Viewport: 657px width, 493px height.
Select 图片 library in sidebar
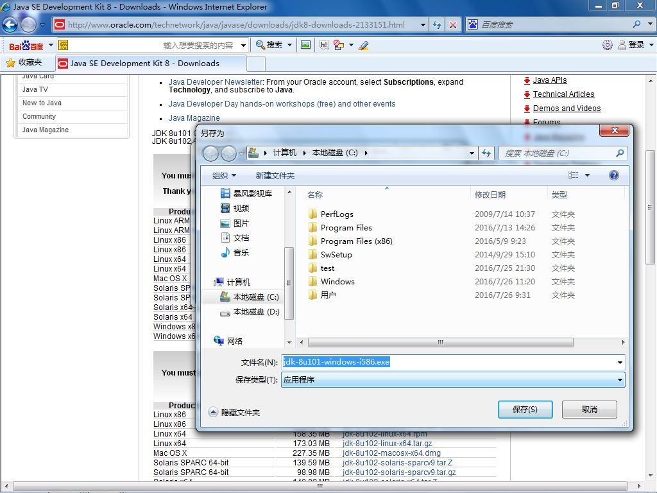[x=235, y=223]
